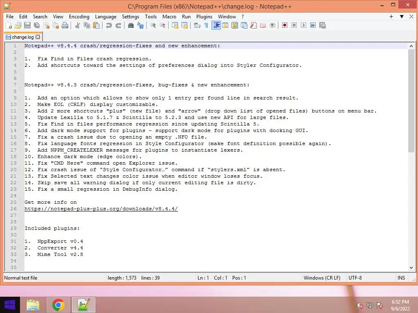Click plus button on menu bar
Viewport: 418px width, 313px height.
[391, 16]
